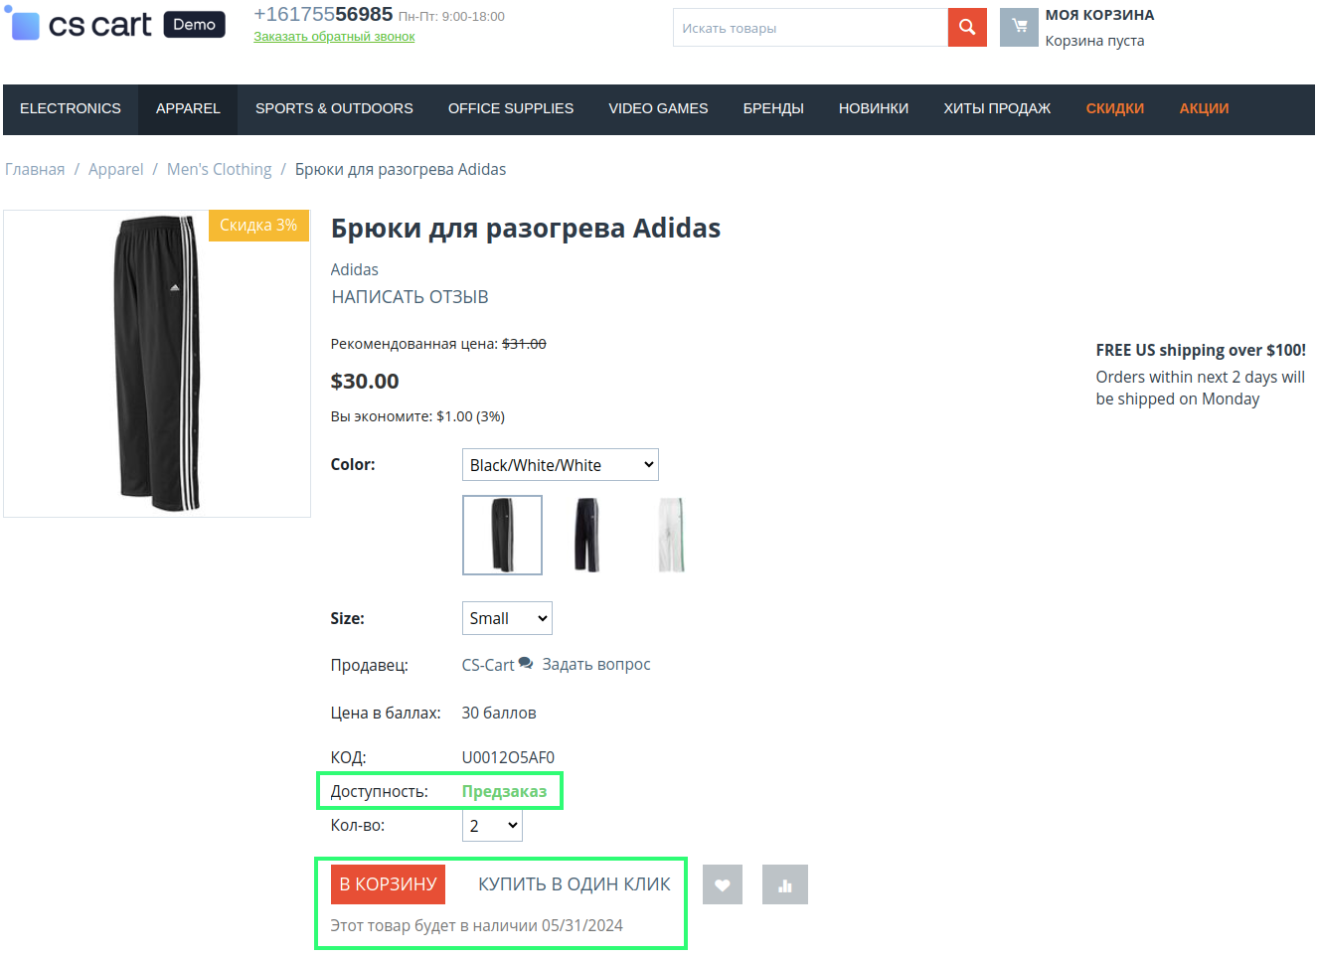Image resolution: width=1318 pixels, height=959 pixels.
Task: Add product to wishlist heart icon
Action: [722, 884]
